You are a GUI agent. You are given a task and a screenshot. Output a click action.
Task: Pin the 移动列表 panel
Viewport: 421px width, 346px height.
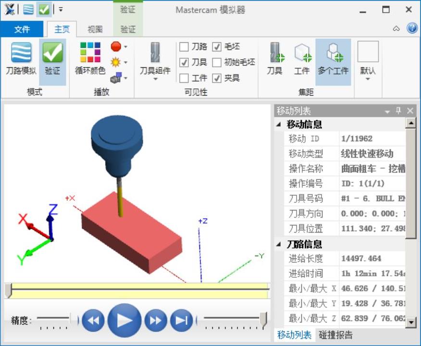tap(398, 111)
